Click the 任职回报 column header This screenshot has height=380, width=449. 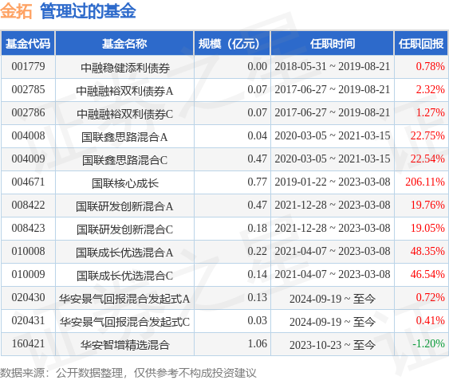pos(421,44)
